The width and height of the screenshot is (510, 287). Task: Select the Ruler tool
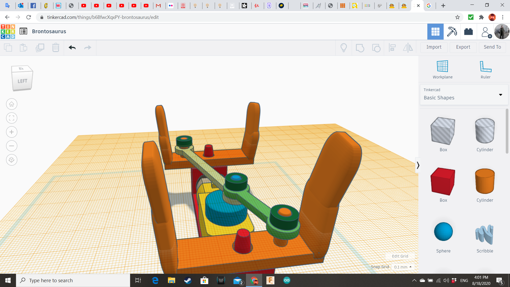coord(485,70)
